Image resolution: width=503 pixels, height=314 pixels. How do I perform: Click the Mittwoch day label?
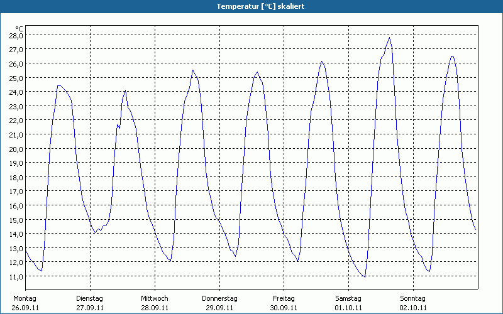(x=154, y=298)
